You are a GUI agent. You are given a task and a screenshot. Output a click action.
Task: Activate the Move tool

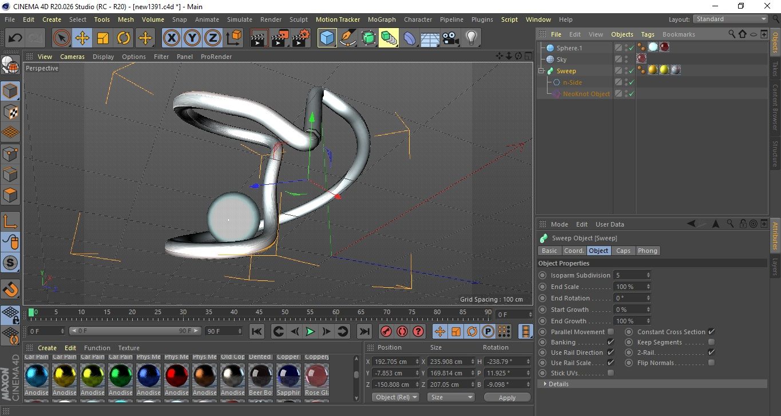coord(82,38)
